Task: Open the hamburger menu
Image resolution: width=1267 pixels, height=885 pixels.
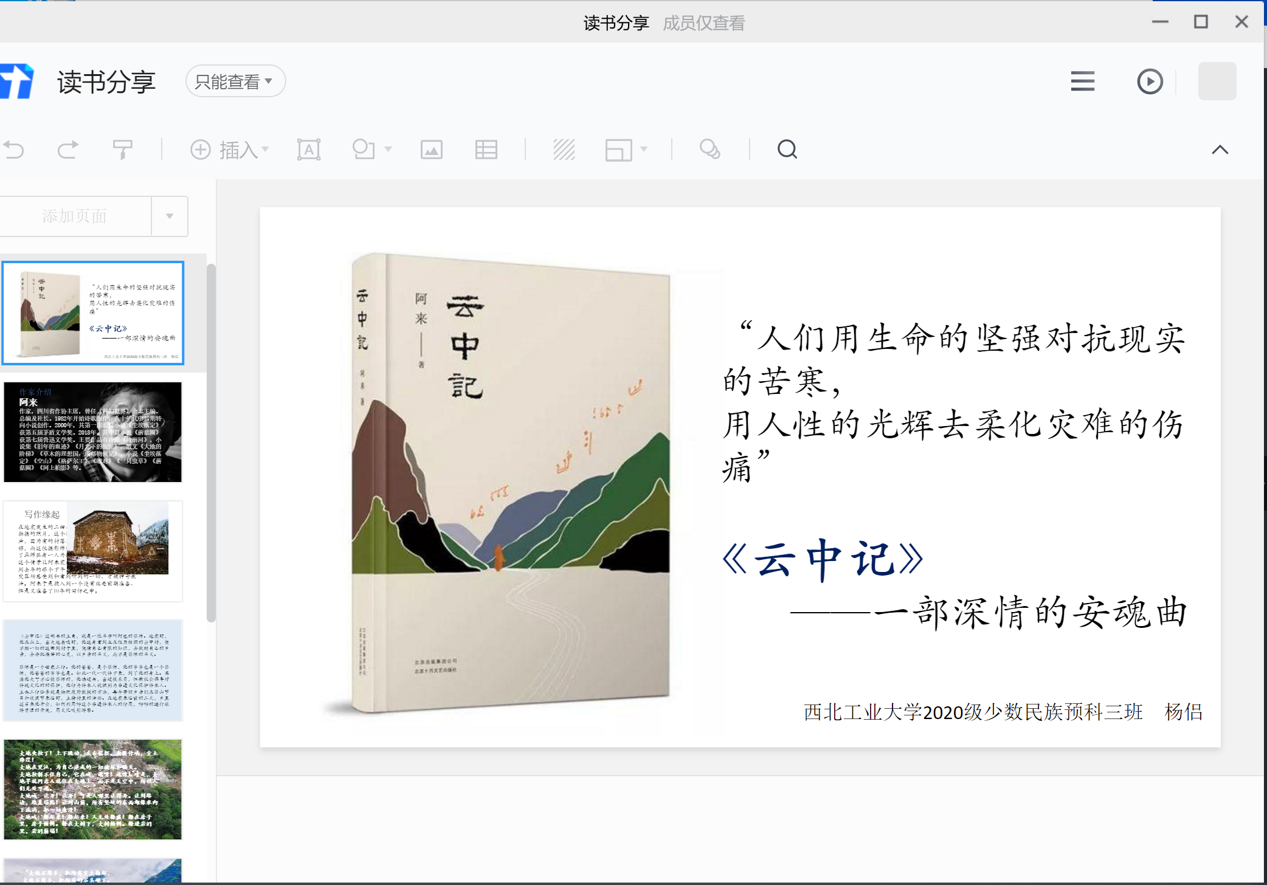Action: 1082,81
